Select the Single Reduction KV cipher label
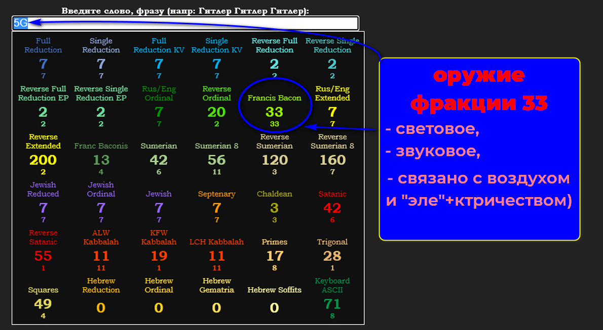 (x=216, y=45)
